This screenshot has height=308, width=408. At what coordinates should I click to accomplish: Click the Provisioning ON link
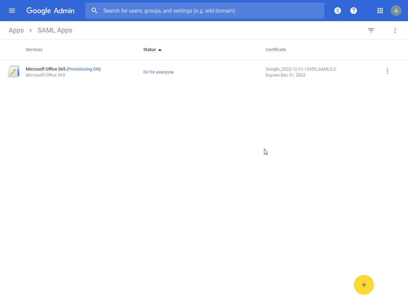tap(84, 69)
